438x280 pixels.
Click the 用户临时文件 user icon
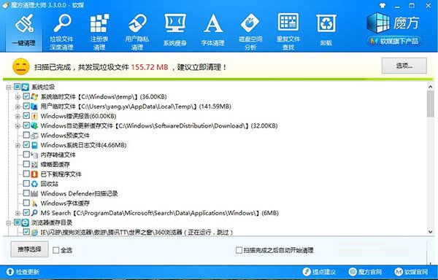pos(34,106)
